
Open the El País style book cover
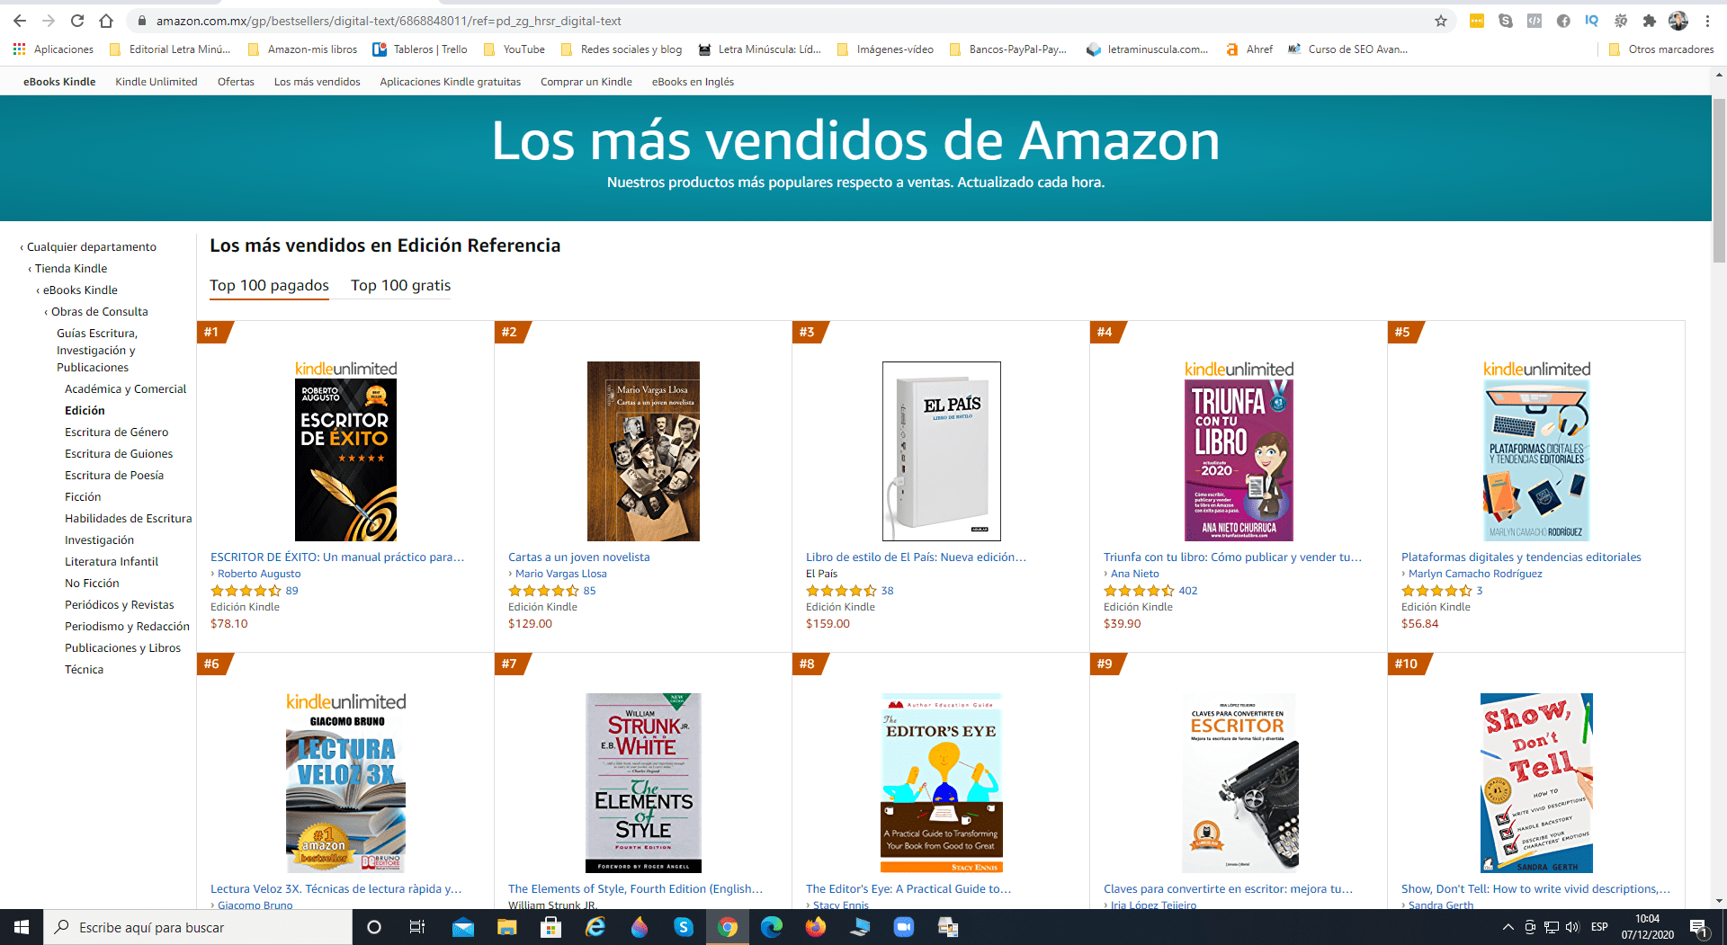coord(941,450)
